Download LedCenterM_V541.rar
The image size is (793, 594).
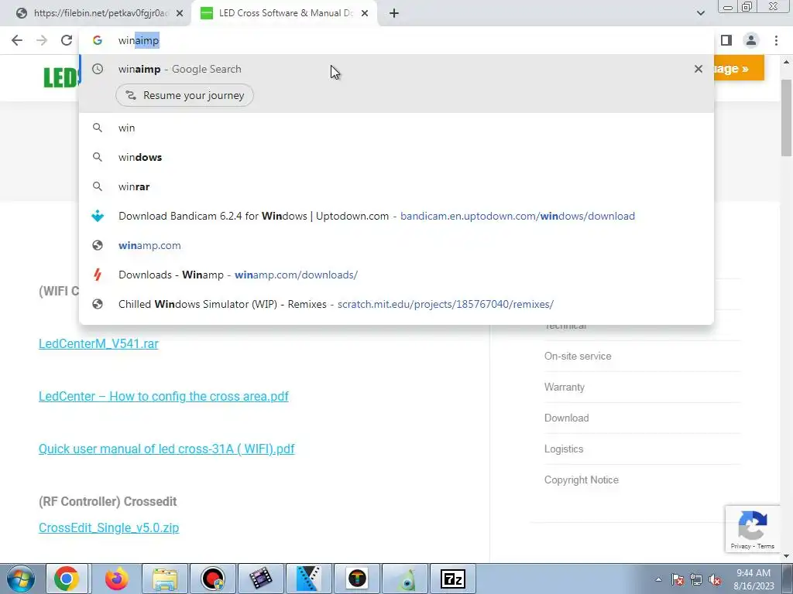(x=98, y=343)
